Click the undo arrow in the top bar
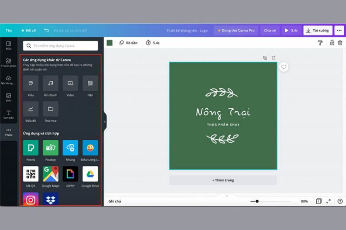 coord(46,31)
